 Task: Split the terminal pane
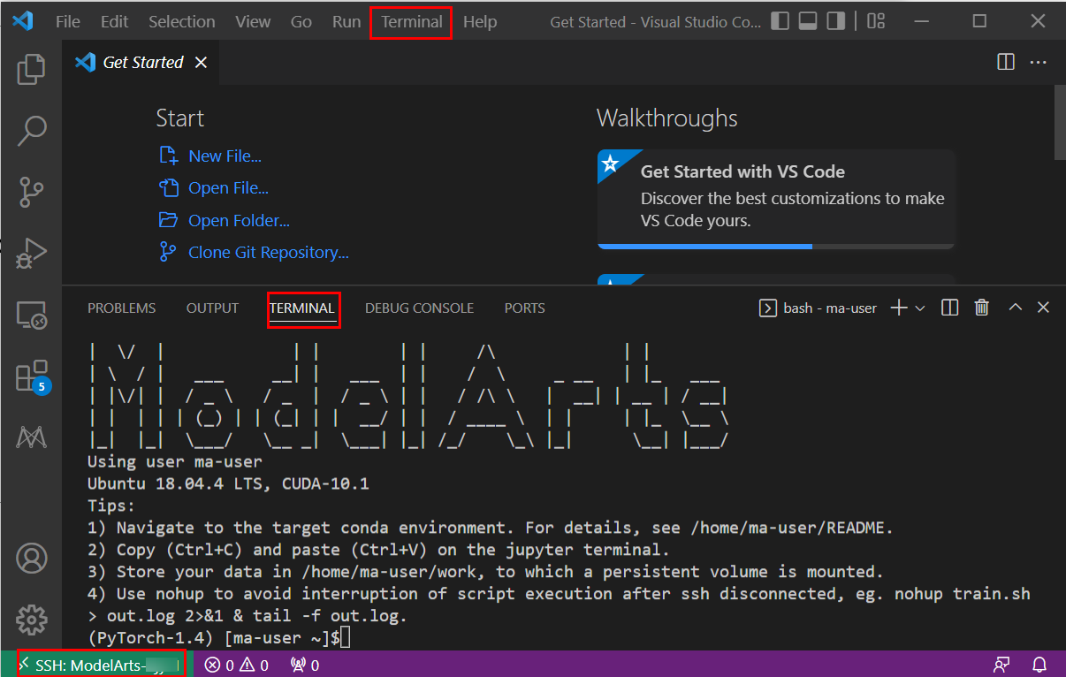[x=950, y=308]
